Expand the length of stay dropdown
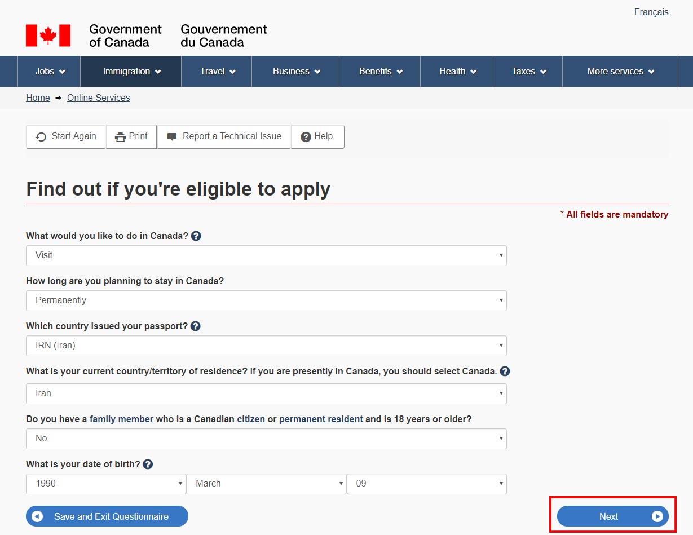This screenshot has height=535, width=693. [266, 300]
